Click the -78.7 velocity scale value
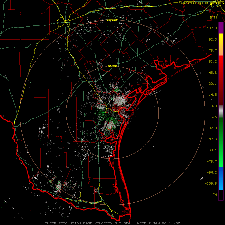This screenshot has height=225, width=225. tap(212, 161)
